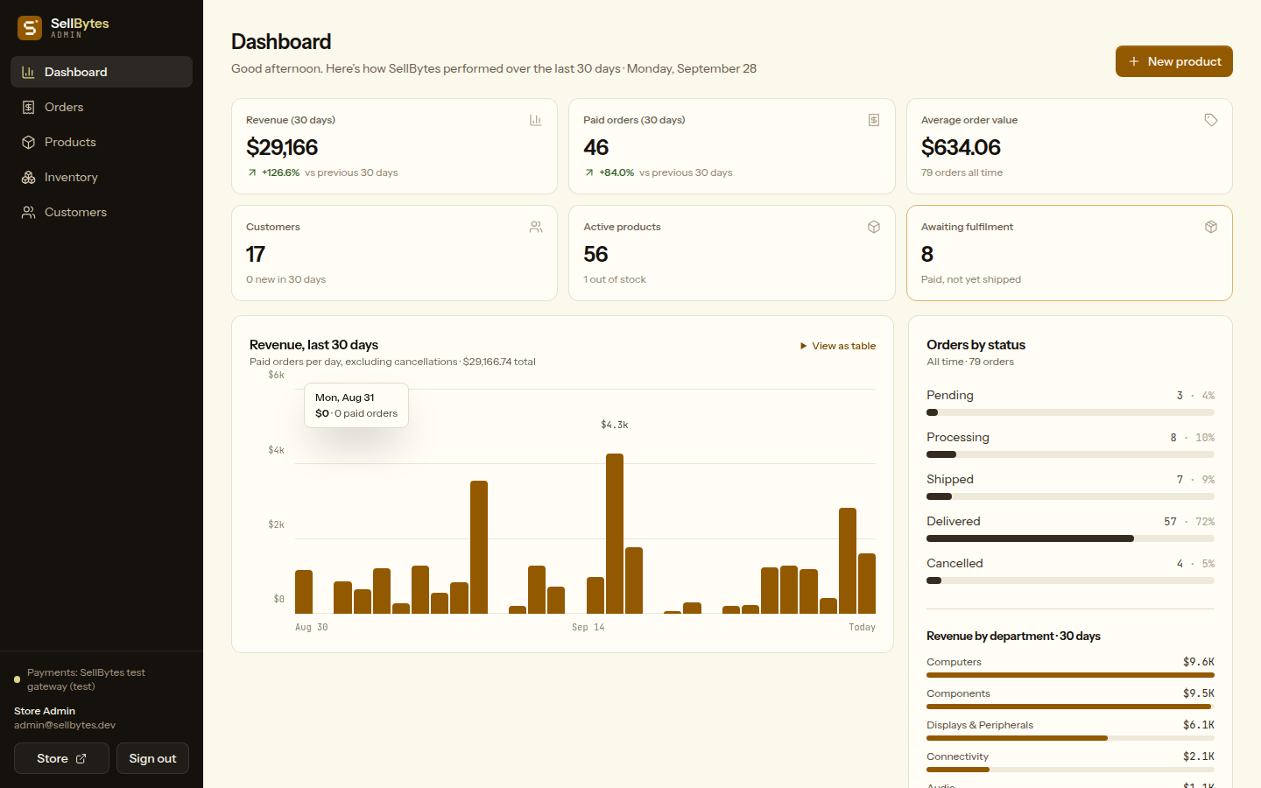
Task: Click the receipt icon on Paid orders card
Action: pos(874,120)
